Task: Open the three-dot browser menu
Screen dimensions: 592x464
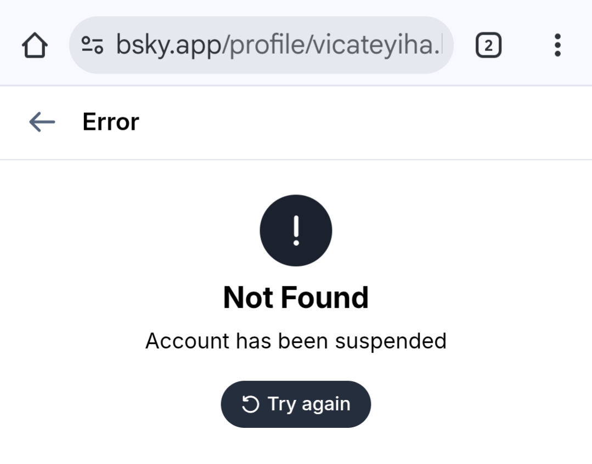Action: tap(557, 45)
